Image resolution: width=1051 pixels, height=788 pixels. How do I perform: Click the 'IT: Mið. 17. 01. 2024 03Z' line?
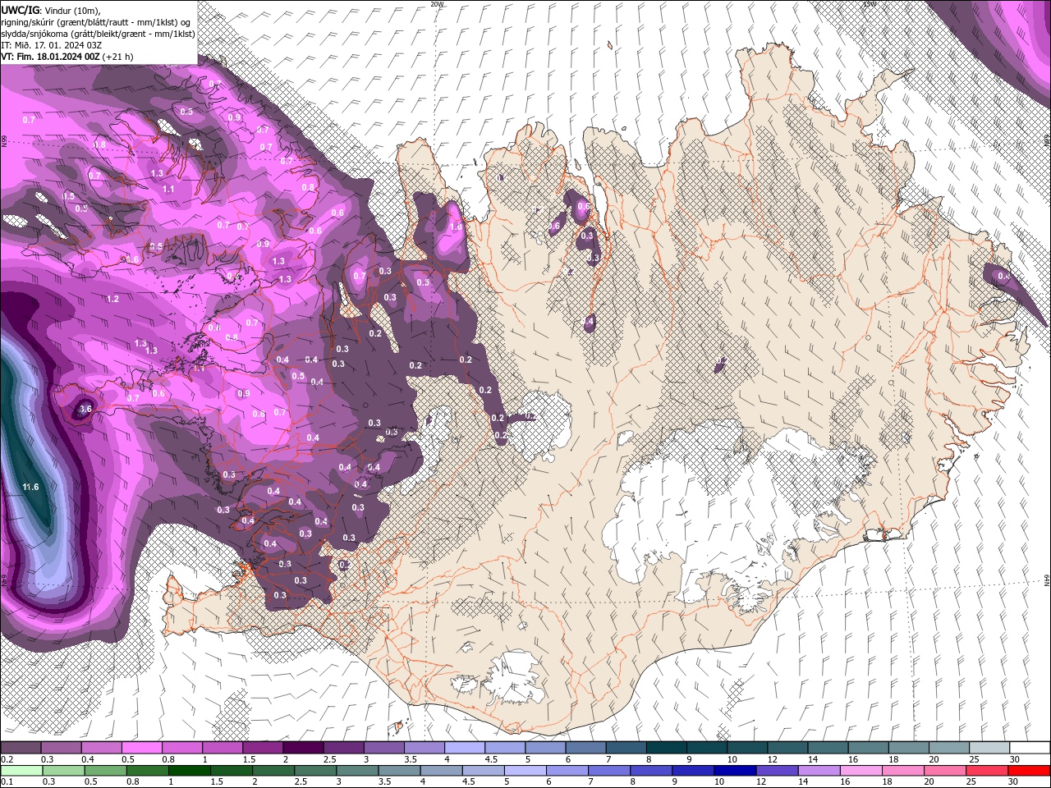53,45
